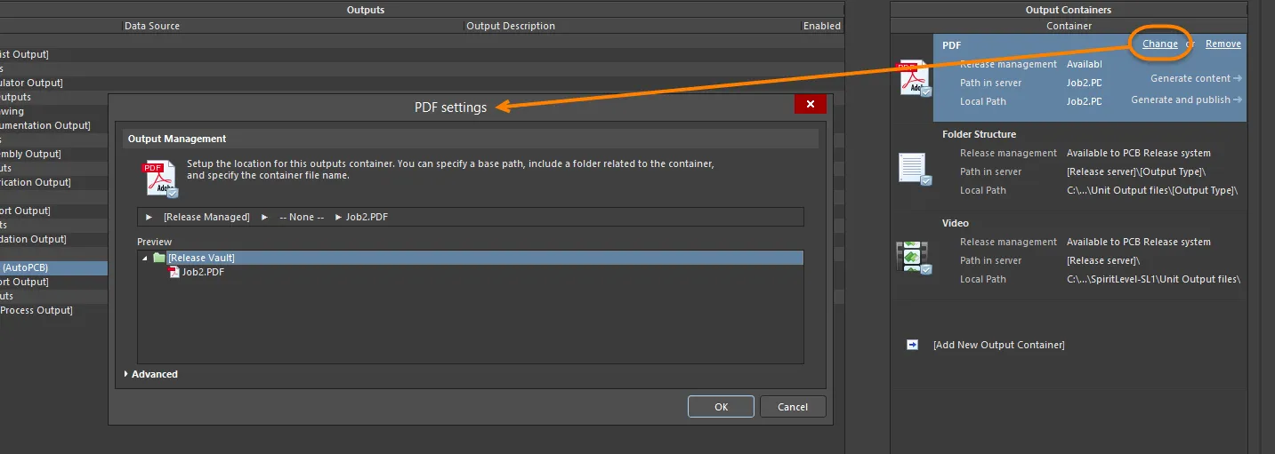Select the Job2.PDF item in the Preview tree

tap(203, 272)
